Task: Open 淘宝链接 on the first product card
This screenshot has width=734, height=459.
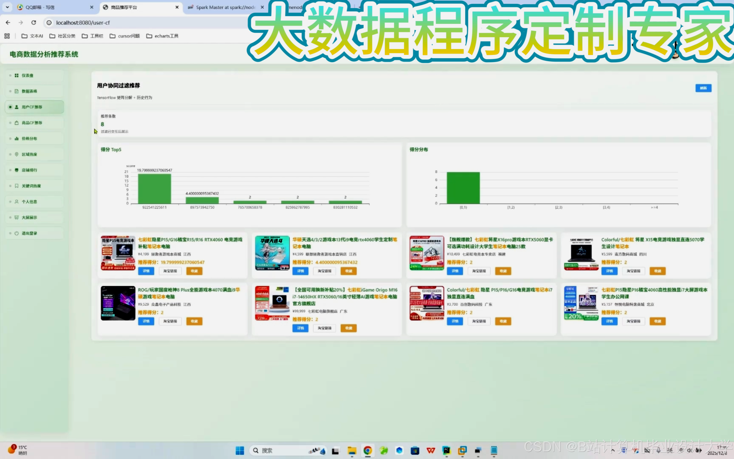Action: coord(170,271)
